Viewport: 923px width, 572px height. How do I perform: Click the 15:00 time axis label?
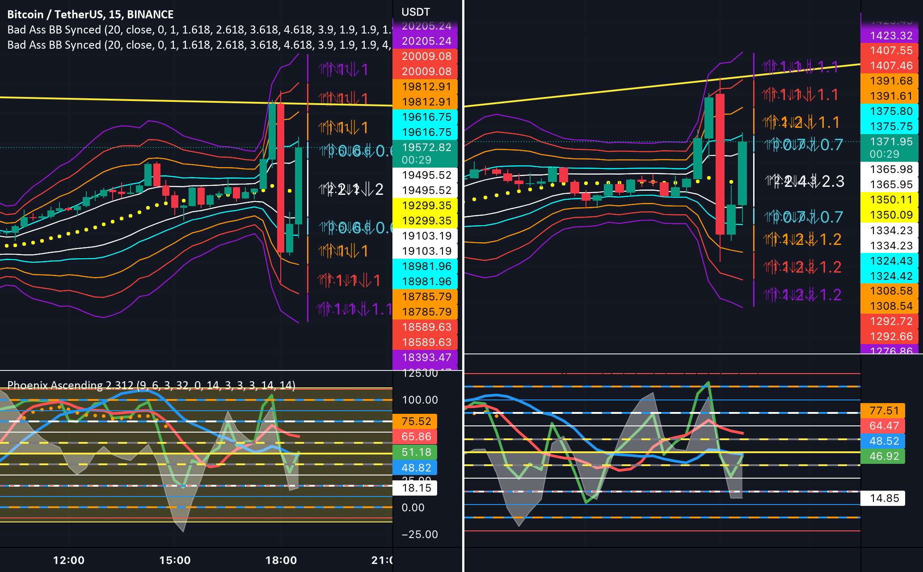click(175, 560)
